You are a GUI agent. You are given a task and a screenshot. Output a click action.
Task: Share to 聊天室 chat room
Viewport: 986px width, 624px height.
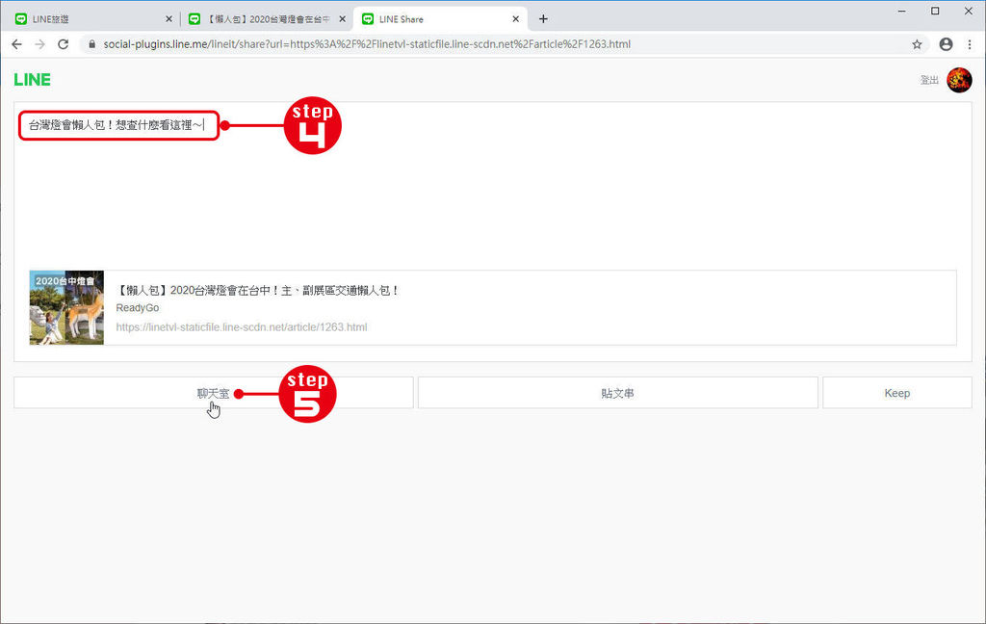pyautogui.click(x=213, y=393)
